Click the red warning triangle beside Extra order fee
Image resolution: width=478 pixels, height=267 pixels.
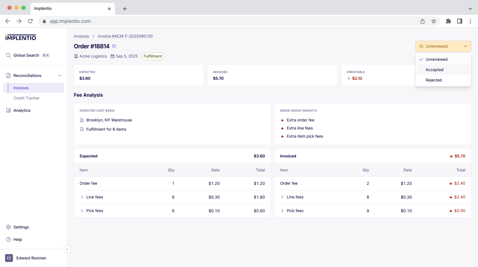282,120
